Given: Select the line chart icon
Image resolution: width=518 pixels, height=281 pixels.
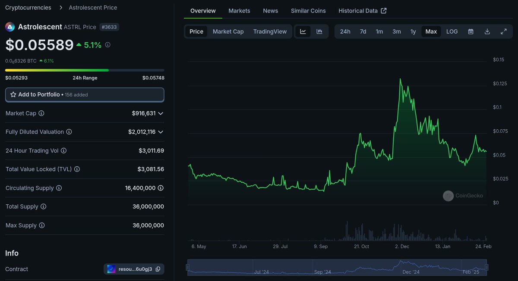Looking at the screenshot, I should click(x=303, y=31).
